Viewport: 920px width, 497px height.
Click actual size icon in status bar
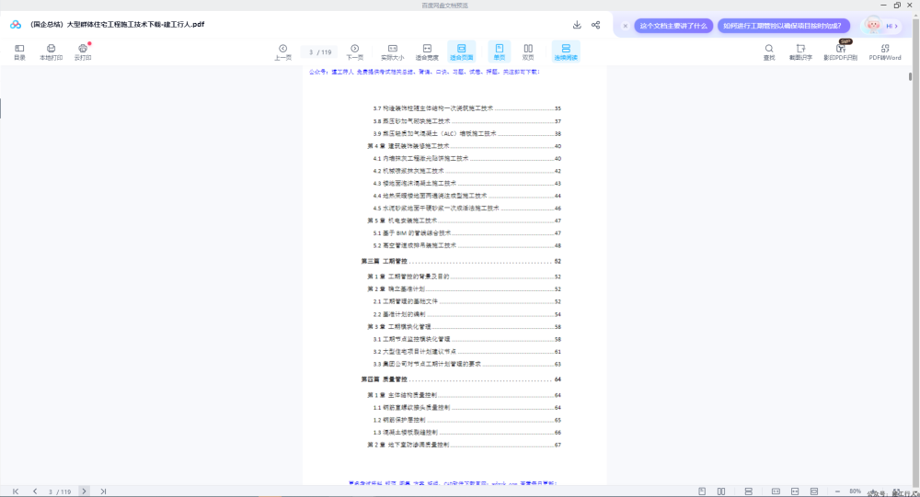pyautogui.click(x=776, y=491)
